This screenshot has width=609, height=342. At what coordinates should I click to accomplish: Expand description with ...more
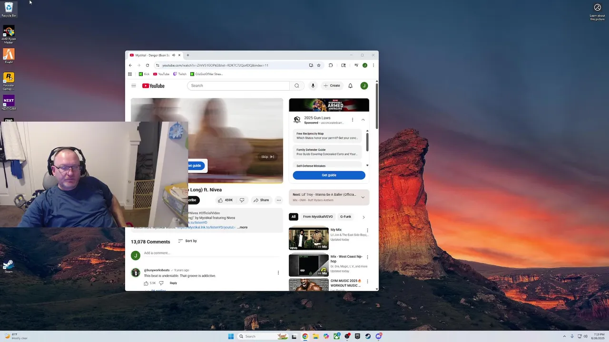[243, 228]
